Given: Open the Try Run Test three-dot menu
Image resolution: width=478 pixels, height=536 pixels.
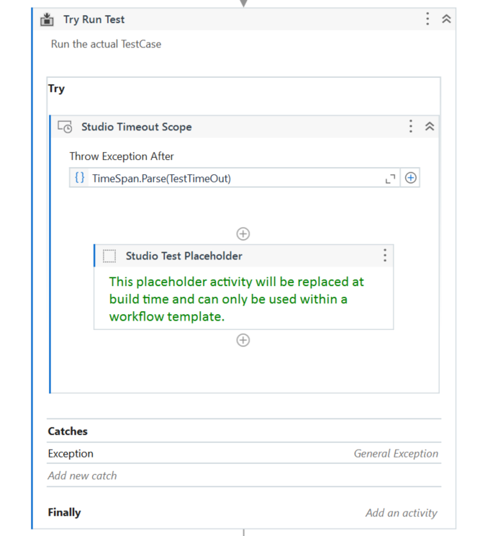Looking at the screenshot, I should (428, 19).
